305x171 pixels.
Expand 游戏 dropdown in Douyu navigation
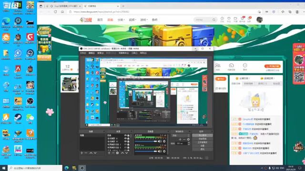click(x=144, y=20)
